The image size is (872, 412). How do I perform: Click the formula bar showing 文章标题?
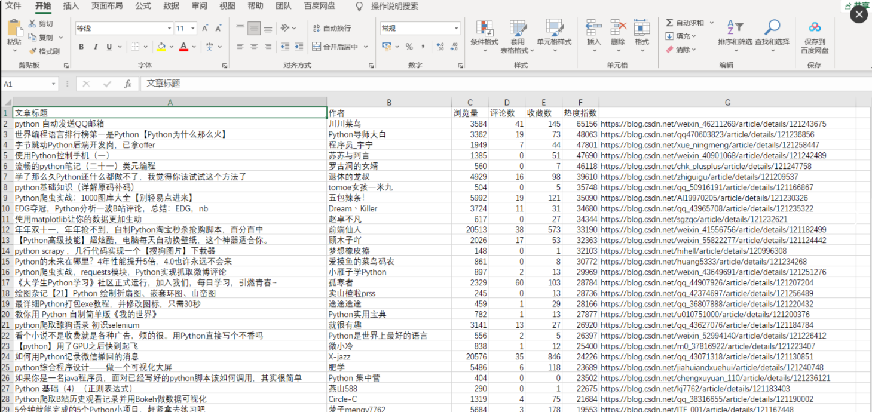coord(505,84)
